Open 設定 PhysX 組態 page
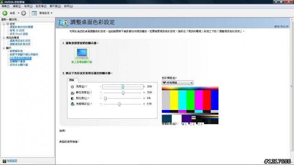Viewport: 294px width, 165px height. 19,34
